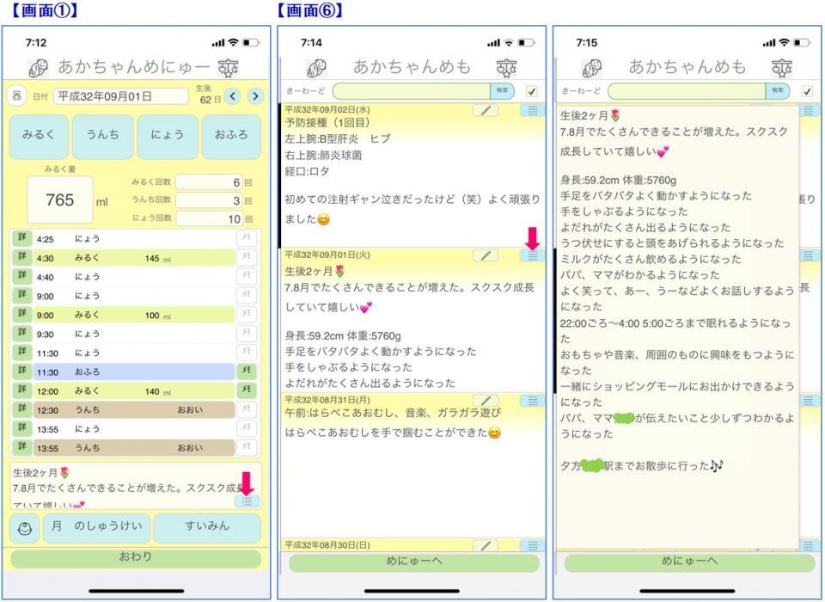Expand 平成32年09月02日 memo with list icon
This screenshot has width=825, height=602.
[533, 110]
